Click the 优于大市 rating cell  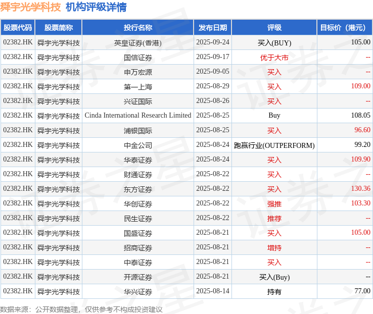click(274, 57)
